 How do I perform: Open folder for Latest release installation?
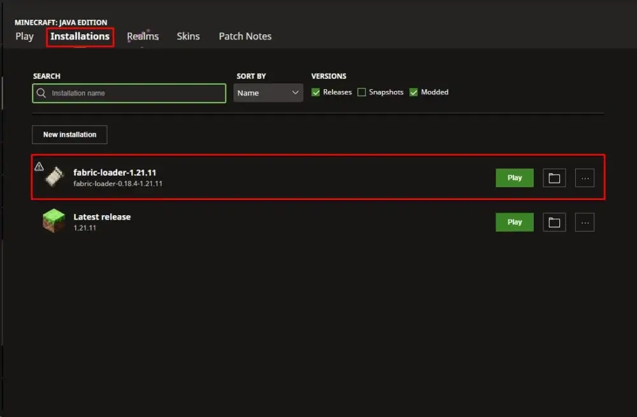point(554,222)
